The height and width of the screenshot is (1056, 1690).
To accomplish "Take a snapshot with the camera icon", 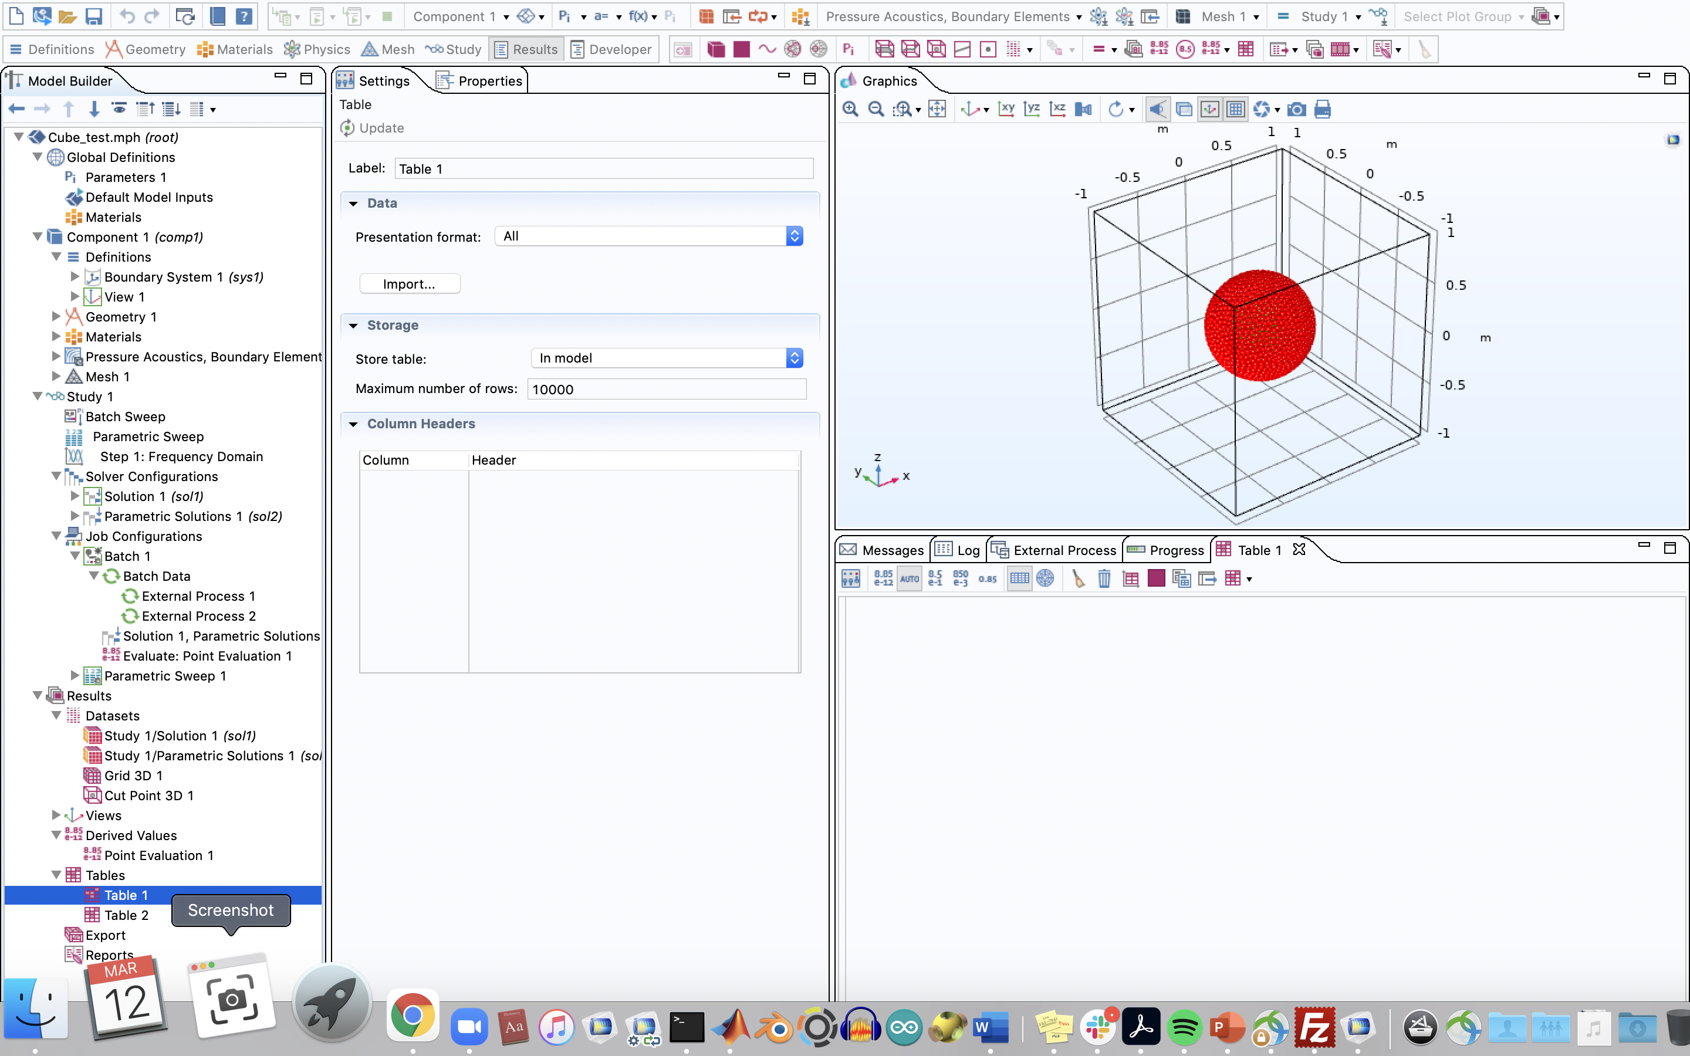I will tap(1296, 109).
